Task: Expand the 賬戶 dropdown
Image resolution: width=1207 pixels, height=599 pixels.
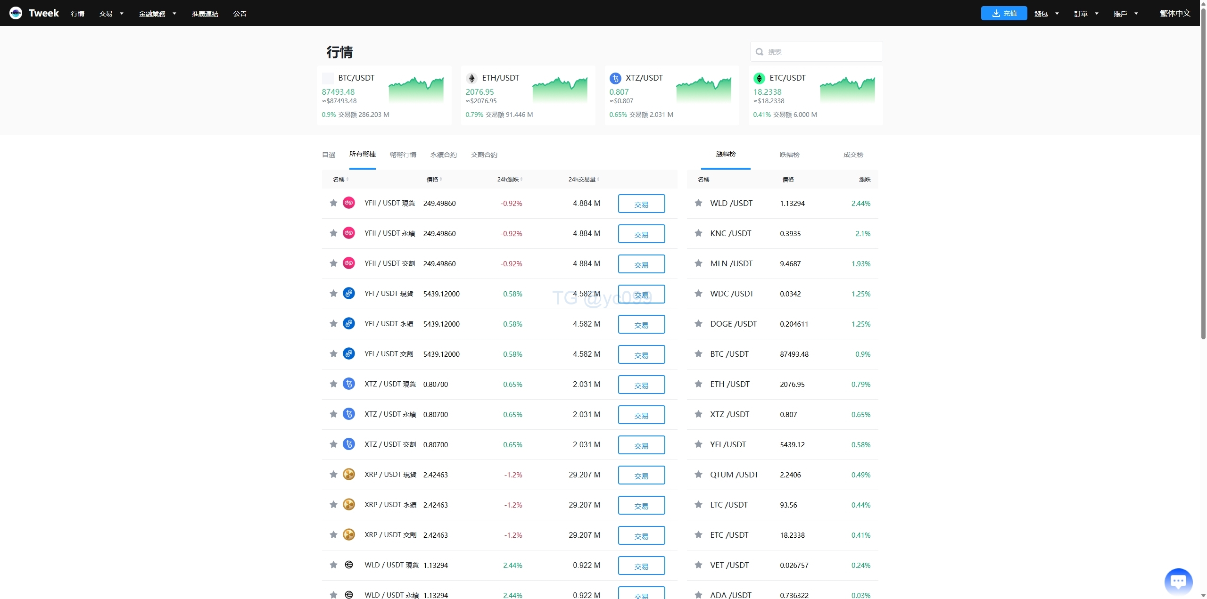Action: point(1125,14)
